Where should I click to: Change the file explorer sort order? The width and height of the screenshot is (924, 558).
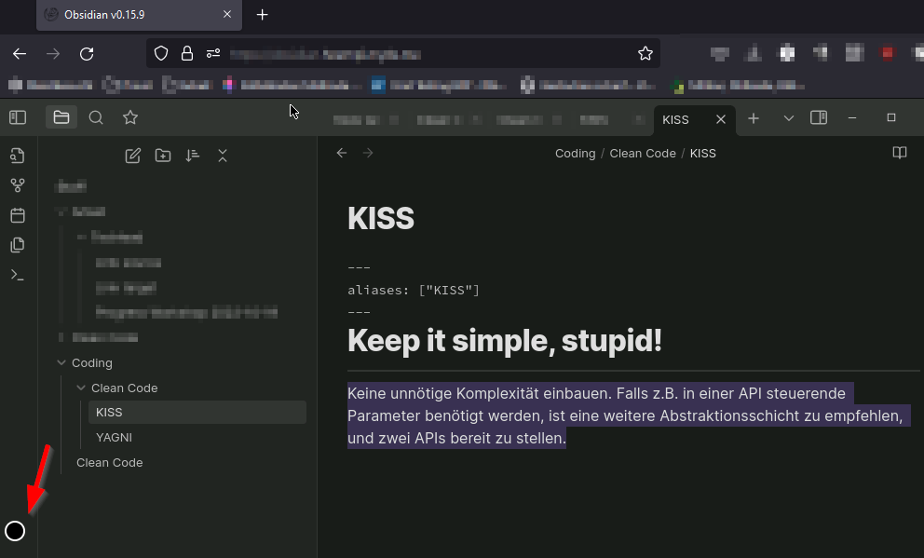tap(193, 156)
